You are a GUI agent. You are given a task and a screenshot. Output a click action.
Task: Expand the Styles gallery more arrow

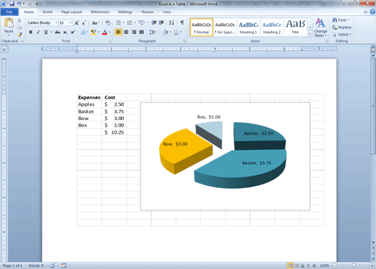tap(310, 34)
